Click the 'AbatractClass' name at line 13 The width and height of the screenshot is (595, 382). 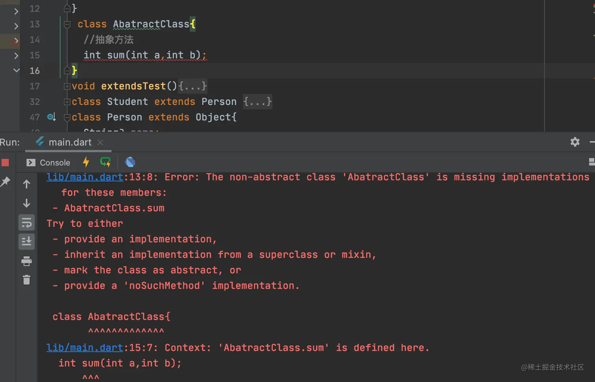click(x=151, y=24)
